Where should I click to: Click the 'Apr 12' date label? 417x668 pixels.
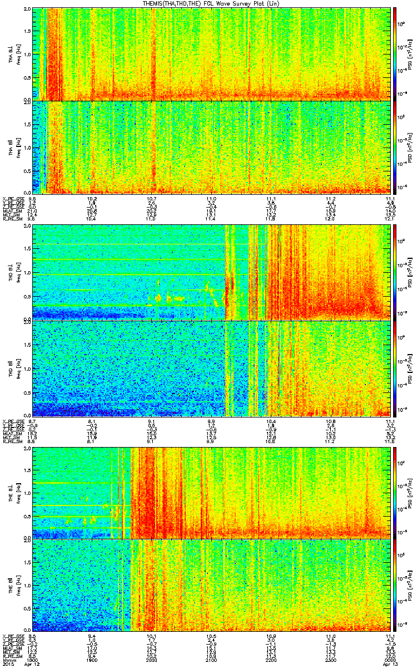[x=33, y=664]
